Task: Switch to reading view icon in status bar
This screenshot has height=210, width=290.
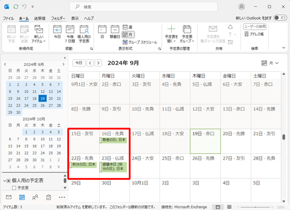Action: (x=229, y=207)
